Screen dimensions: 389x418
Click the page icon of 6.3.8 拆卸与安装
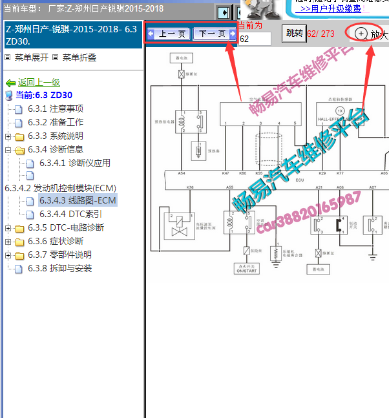pyautogui.click(x=19, y=269)
